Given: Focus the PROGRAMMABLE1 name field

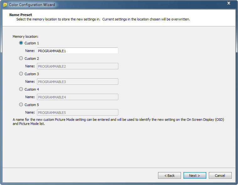Looking at the screenshot, I should pos(77,51).
